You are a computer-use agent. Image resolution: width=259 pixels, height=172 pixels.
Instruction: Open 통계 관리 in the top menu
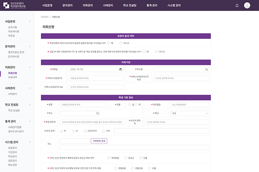[152, 6]
